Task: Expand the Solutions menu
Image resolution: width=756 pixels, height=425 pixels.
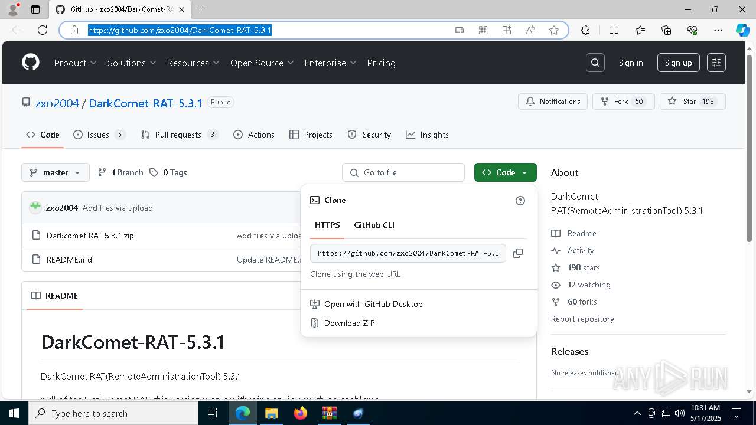Action: pyautogui.click(x=132, y=63)
